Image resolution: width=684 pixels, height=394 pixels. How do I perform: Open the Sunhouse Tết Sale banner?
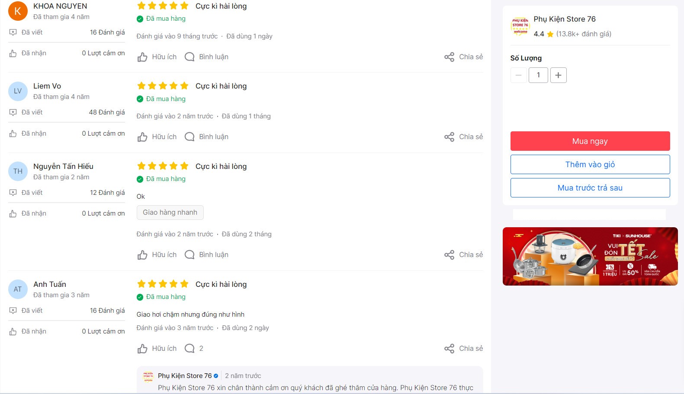pos(590,257)
